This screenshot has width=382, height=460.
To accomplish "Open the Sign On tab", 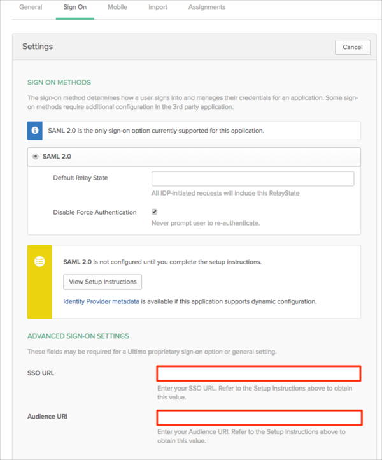I will pyautogui.click(x=74, y=8).
